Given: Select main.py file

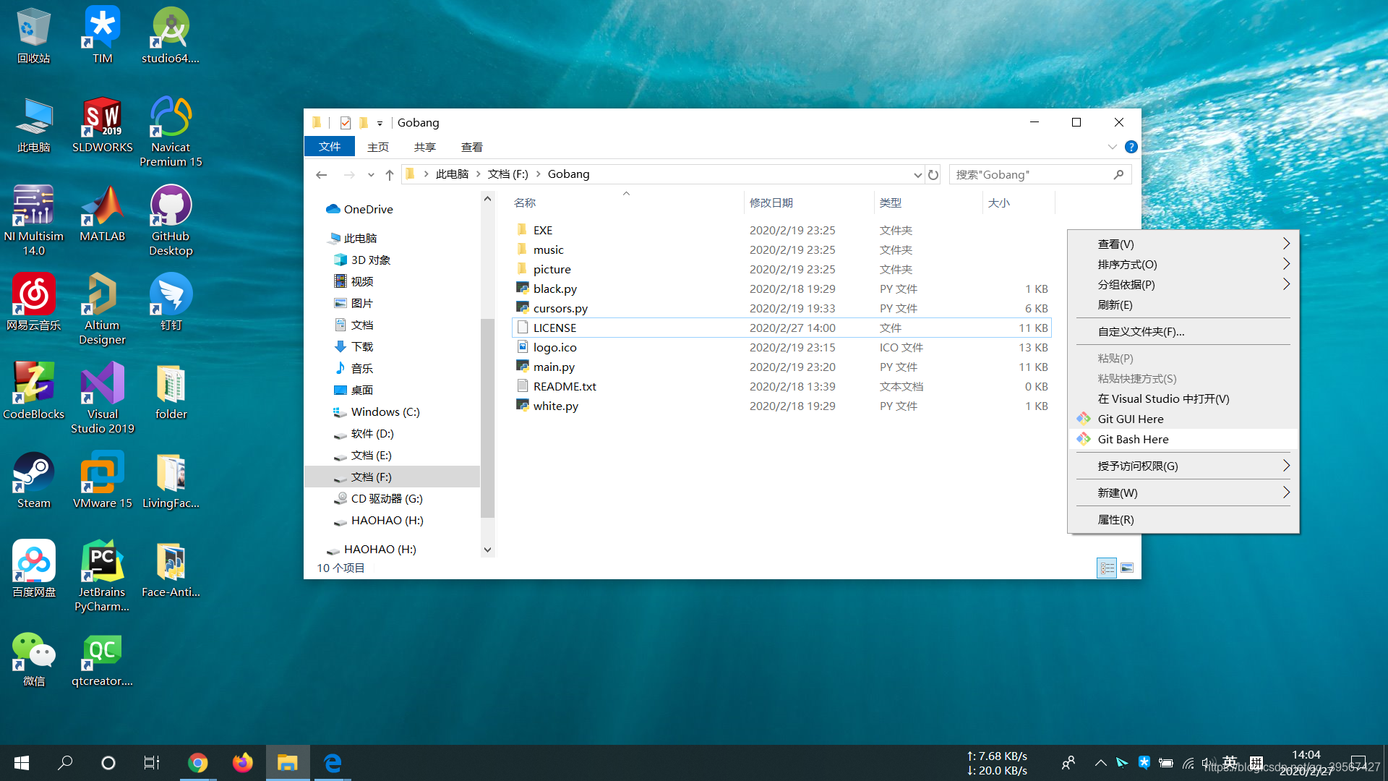Looking at the screenshot, I should [781, 367].
